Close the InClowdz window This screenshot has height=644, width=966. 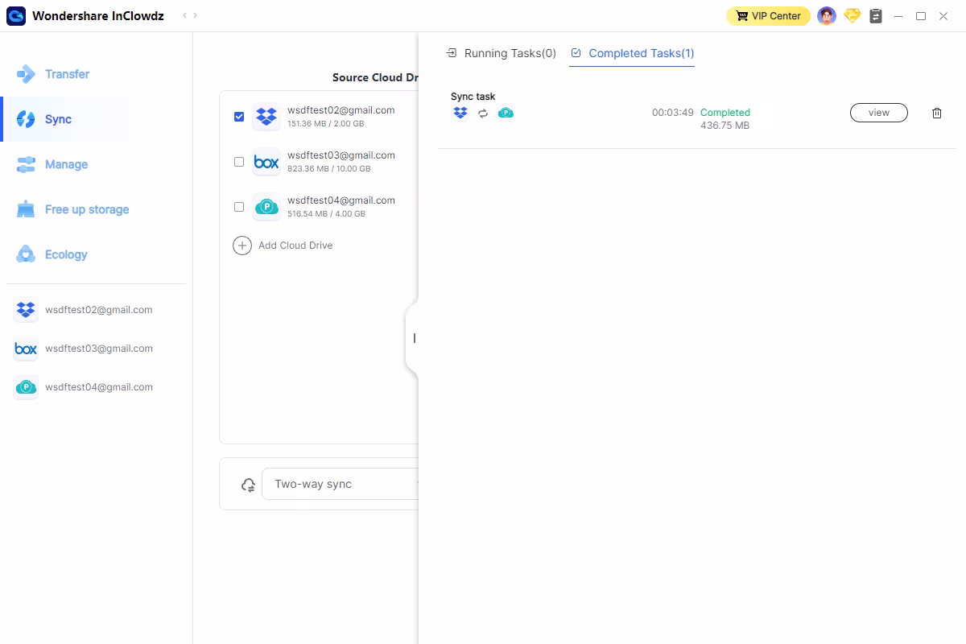943,16
